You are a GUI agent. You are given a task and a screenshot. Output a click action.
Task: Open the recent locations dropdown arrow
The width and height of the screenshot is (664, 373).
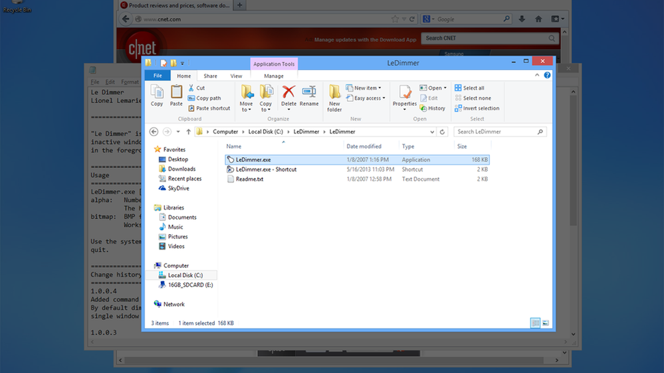178,131
